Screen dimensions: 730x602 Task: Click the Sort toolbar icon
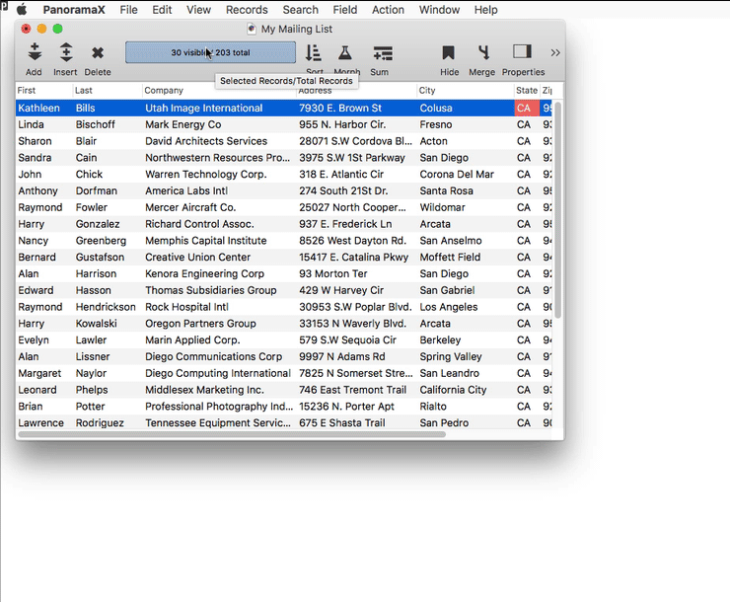pos(314,53)
